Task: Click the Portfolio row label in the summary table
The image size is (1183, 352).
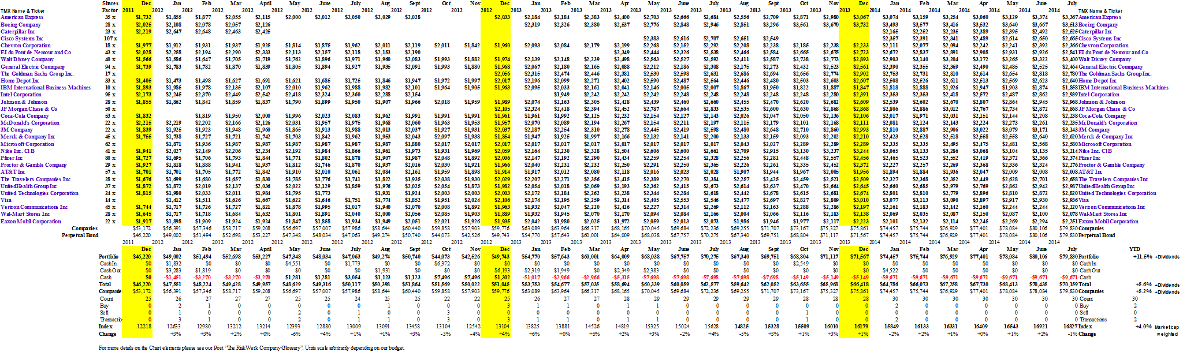Action: tap(109, 257)
